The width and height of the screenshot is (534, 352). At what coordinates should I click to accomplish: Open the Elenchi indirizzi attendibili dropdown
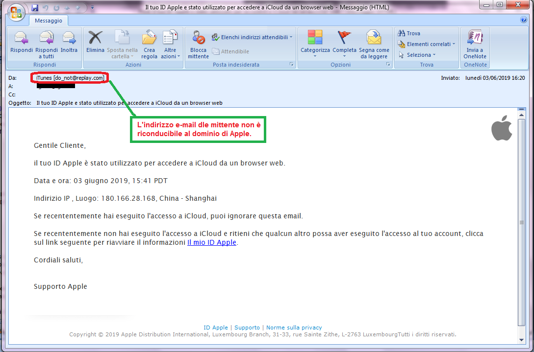252,37
